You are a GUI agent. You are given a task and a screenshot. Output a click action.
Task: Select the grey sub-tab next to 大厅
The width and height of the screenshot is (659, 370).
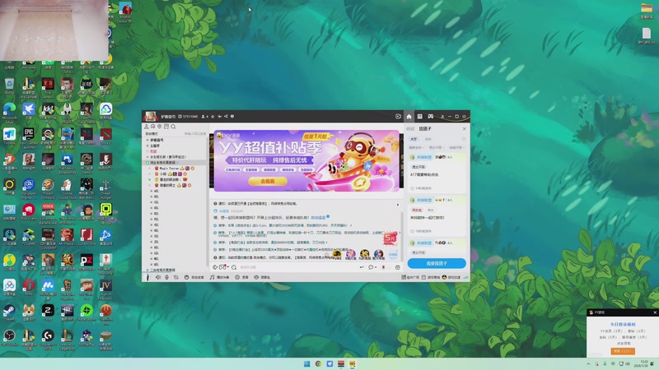pos(428,139)
